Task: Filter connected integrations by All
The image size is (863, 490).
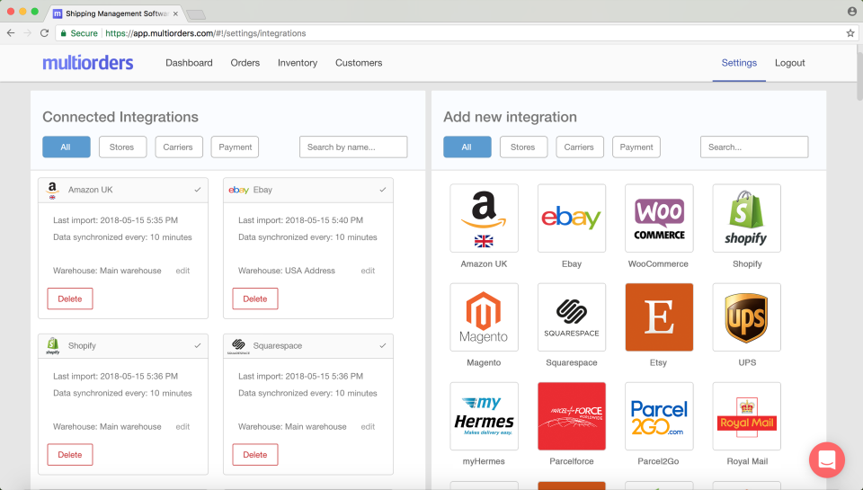Action: (x=66, y=147)
